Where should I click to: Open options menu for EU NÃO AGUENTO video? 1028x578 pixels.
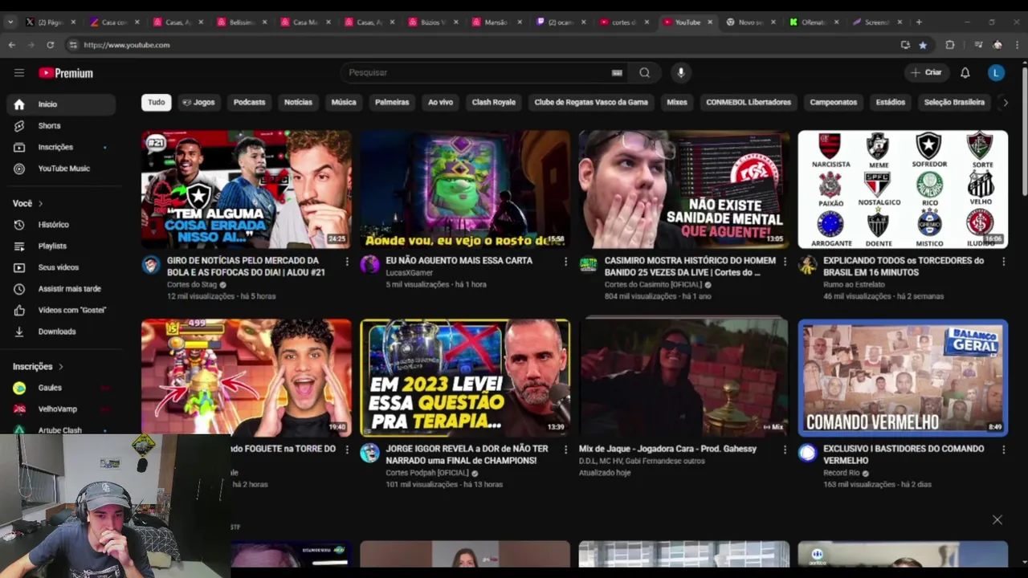click(565, 262)
